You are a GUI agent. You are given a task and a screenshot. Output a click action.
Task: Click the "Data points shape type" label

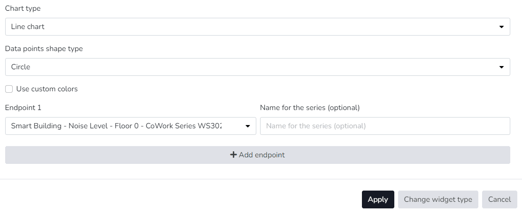click(44, 49)
